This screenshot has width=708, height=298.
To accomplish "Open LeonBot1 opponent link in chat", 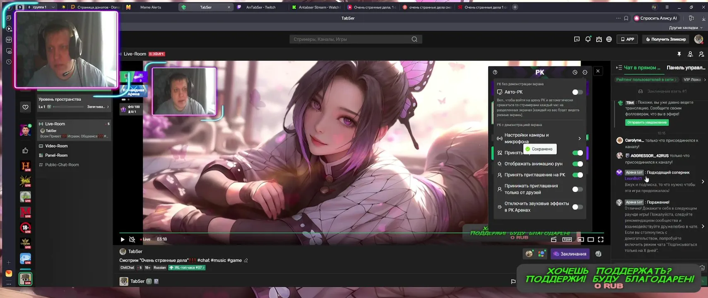I will 633,178.
